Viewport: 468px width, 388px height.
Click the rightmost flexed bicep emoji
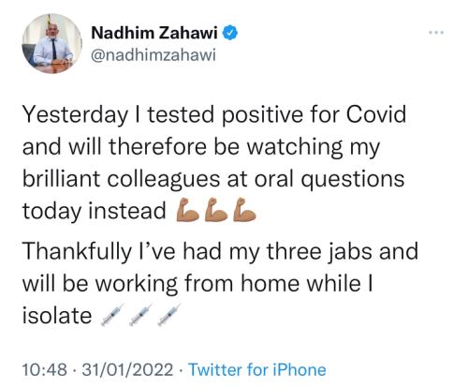(244, 210)
